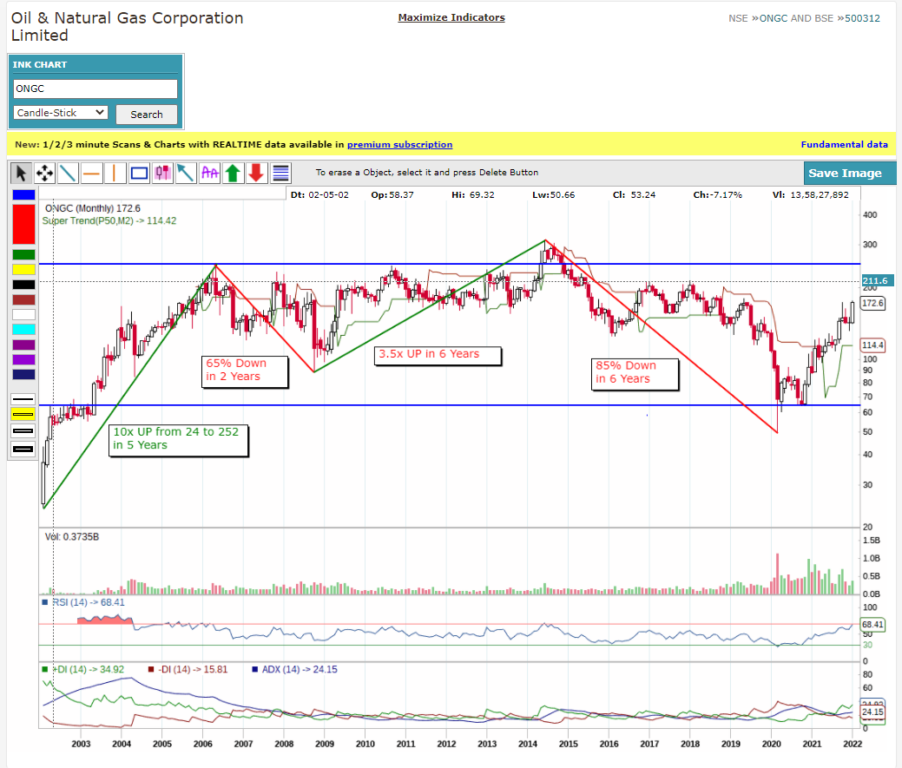
Task: Select the pointer arrow tool
Action: pyautogui.click(x=22, y=173)
